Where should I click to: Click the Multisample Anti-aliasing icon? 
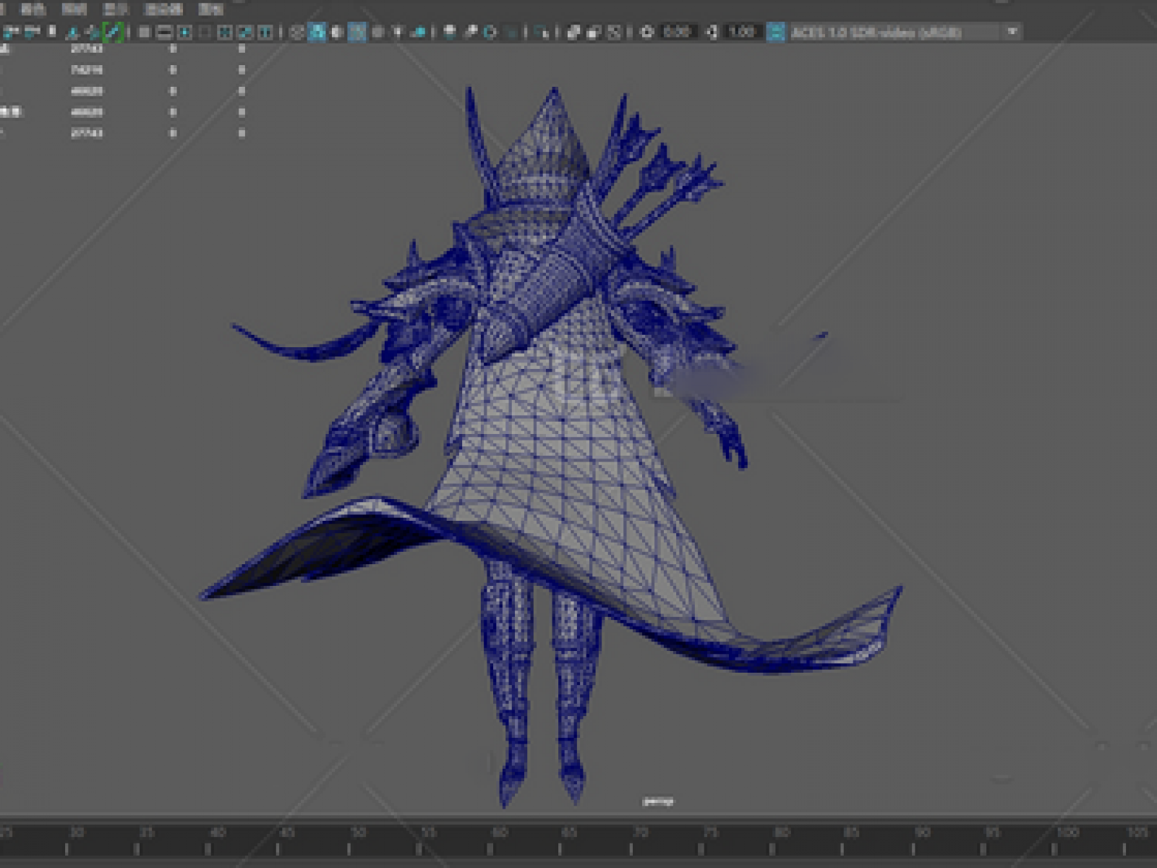[x=490, y=32]
